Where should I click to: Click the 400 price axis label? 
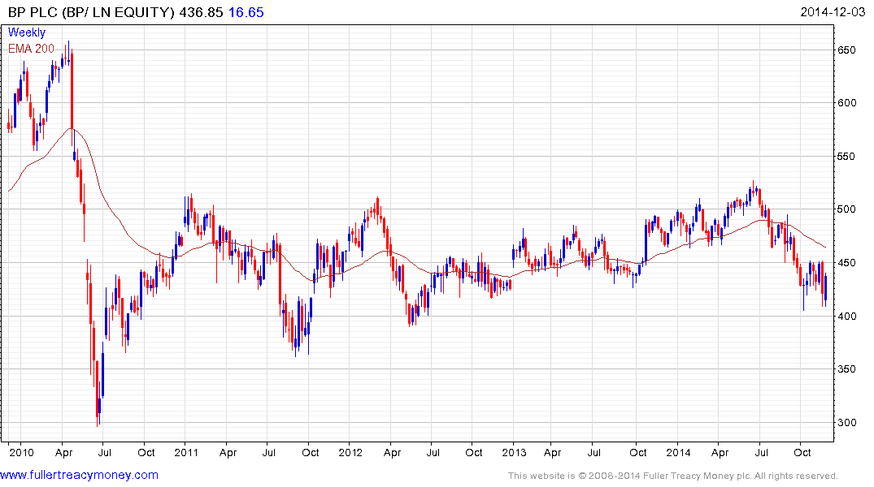coord(846,316)
